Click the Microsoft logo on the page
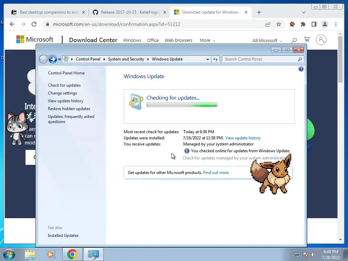 click(35, 39)
